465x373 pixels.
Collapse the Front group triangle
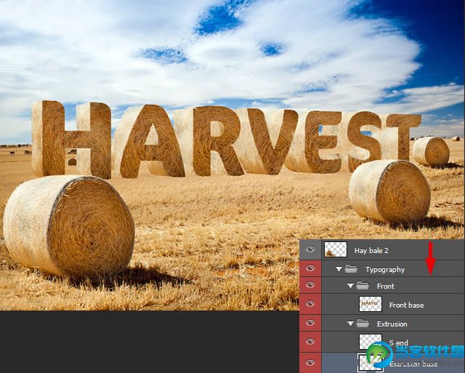(350, 286)
